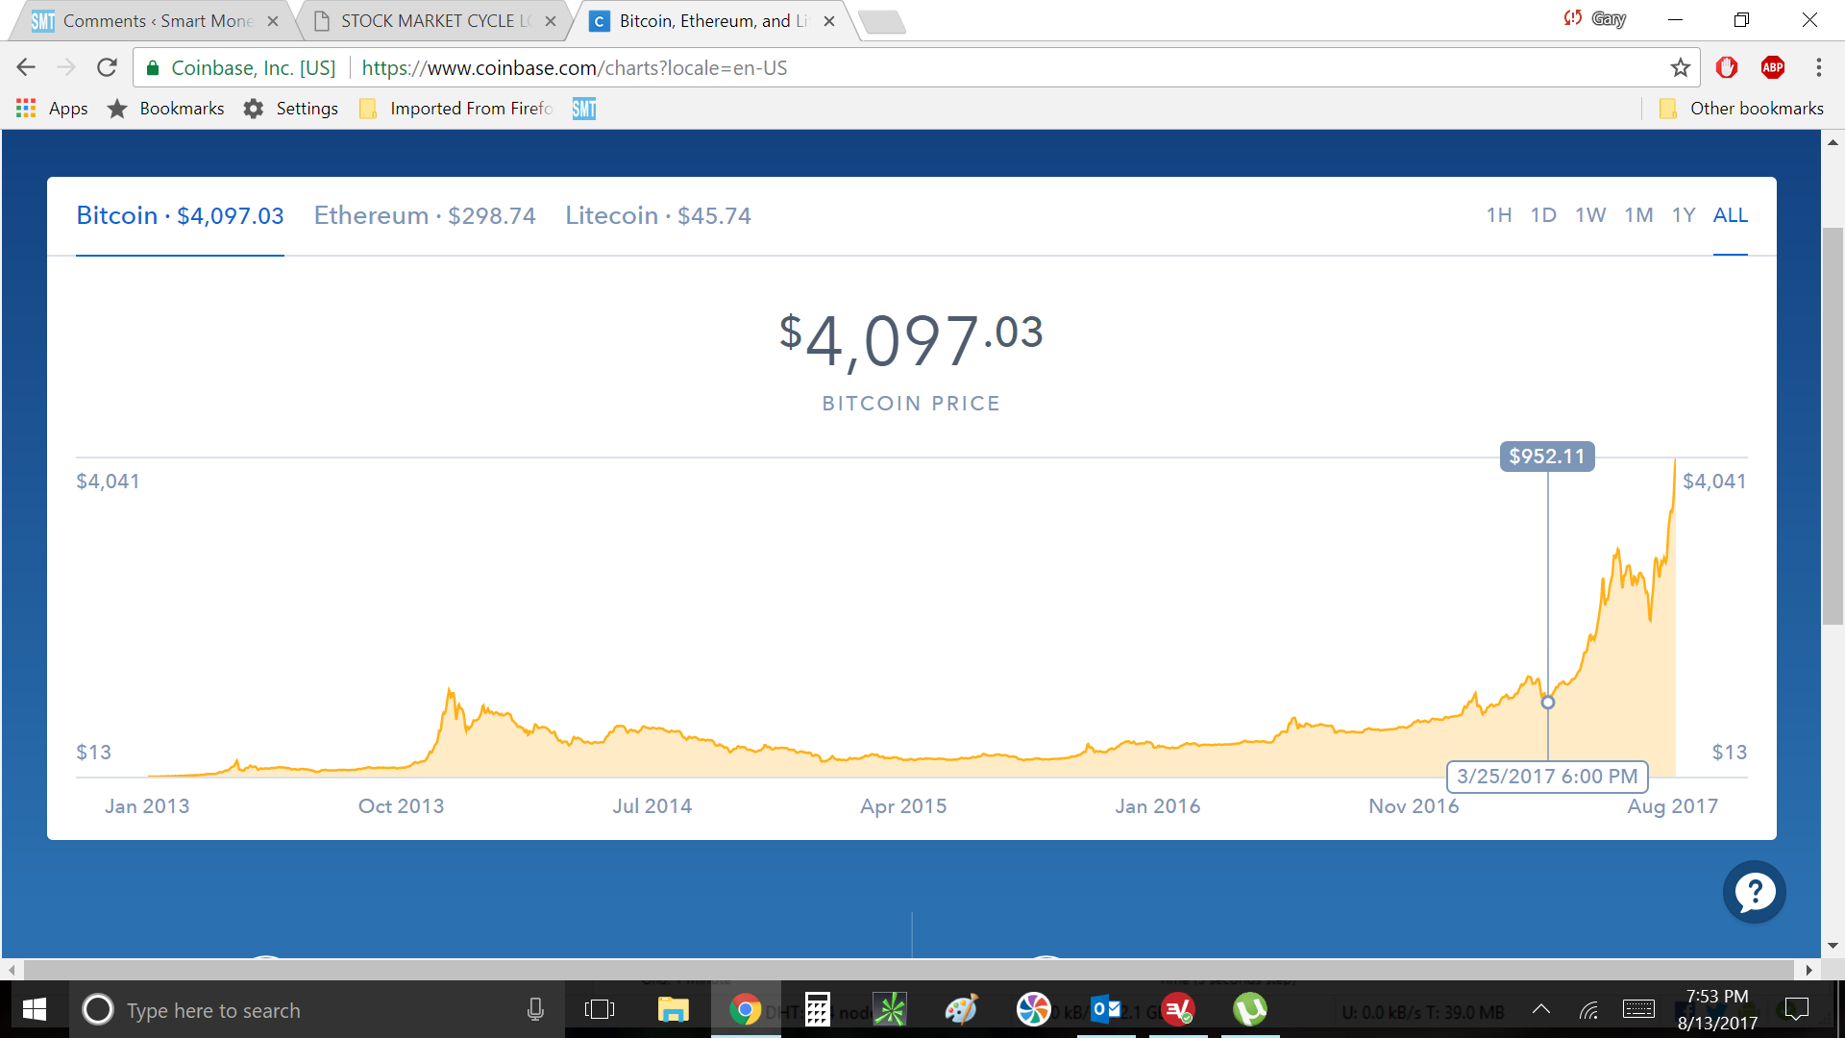Click the scrollbar down arrow
1845x1038 pixels.
[x=1833, y=946]
